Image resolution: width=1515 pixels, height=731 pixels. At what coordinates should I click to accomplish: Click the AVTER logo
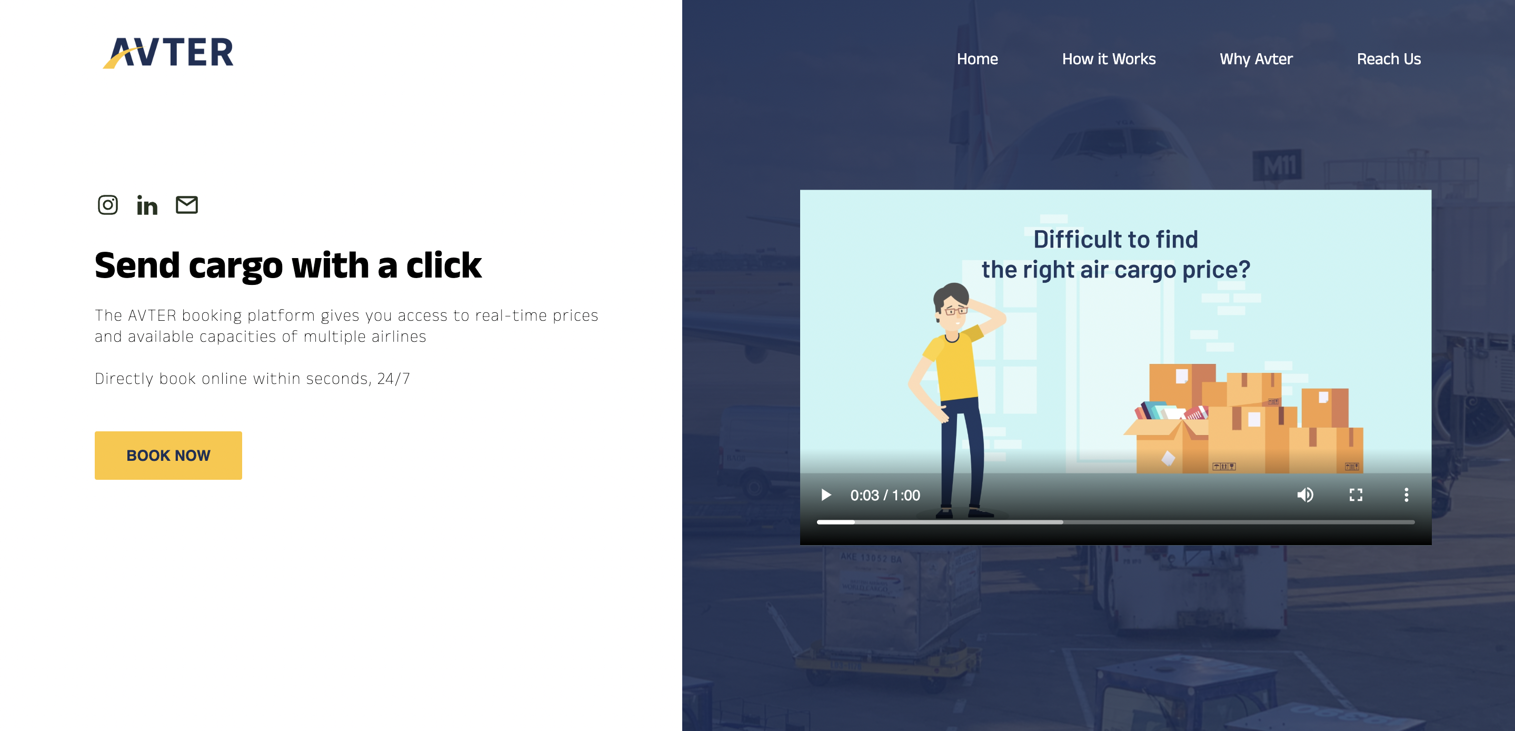(168, 52)
